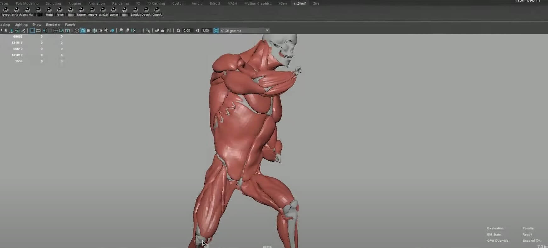Run the comet shelf script
Image resolution: width=548 pixels, height=248 pixels.
tap(114, 11)
